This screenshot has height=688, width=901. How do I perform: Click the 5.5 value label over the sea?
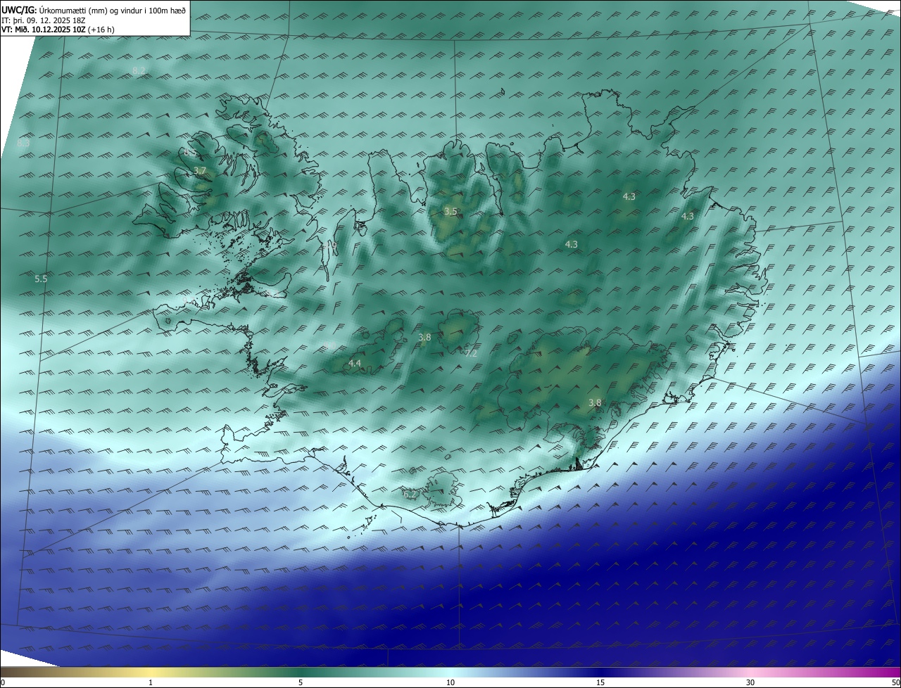(41, 279)
